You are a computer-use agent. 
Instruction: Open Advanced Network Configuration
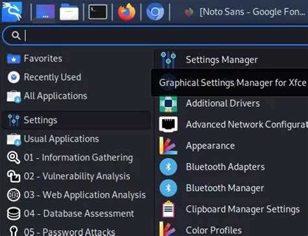pos(231,124)
